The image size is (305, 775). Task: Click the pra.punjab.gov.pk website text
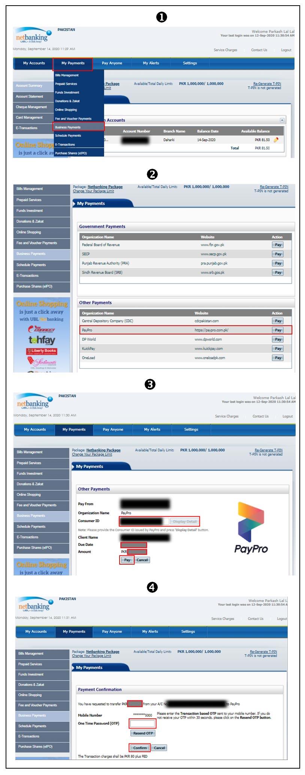[214, 263]
